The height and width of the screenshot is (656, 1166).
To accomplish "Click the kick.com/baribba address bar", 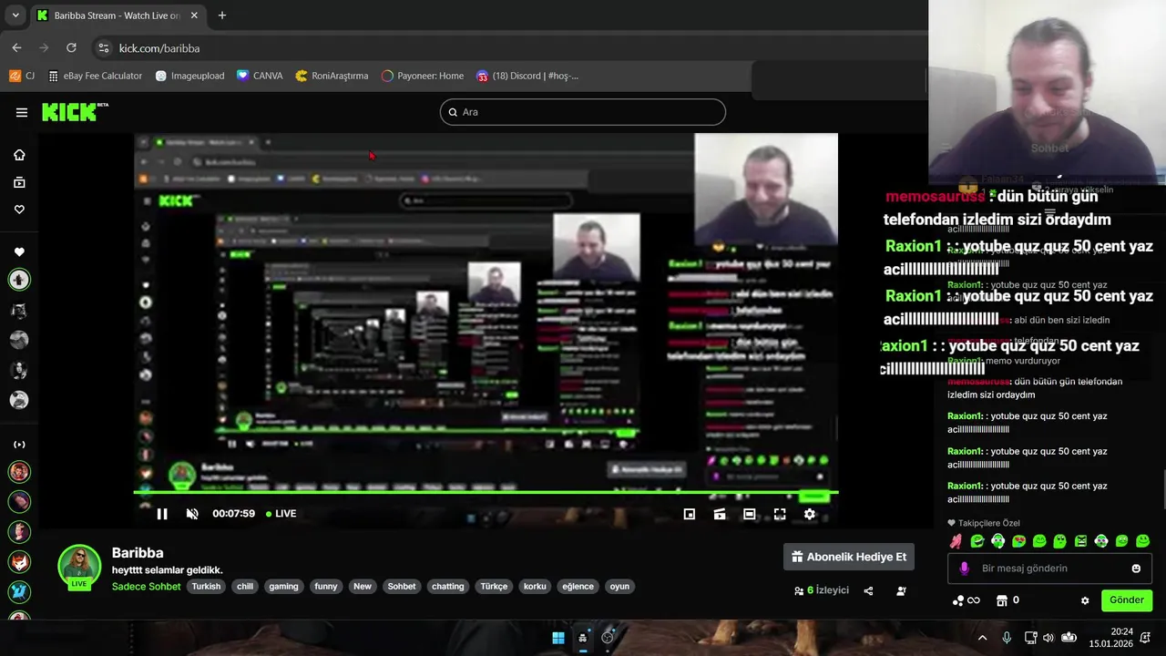I will pos(159,48).
